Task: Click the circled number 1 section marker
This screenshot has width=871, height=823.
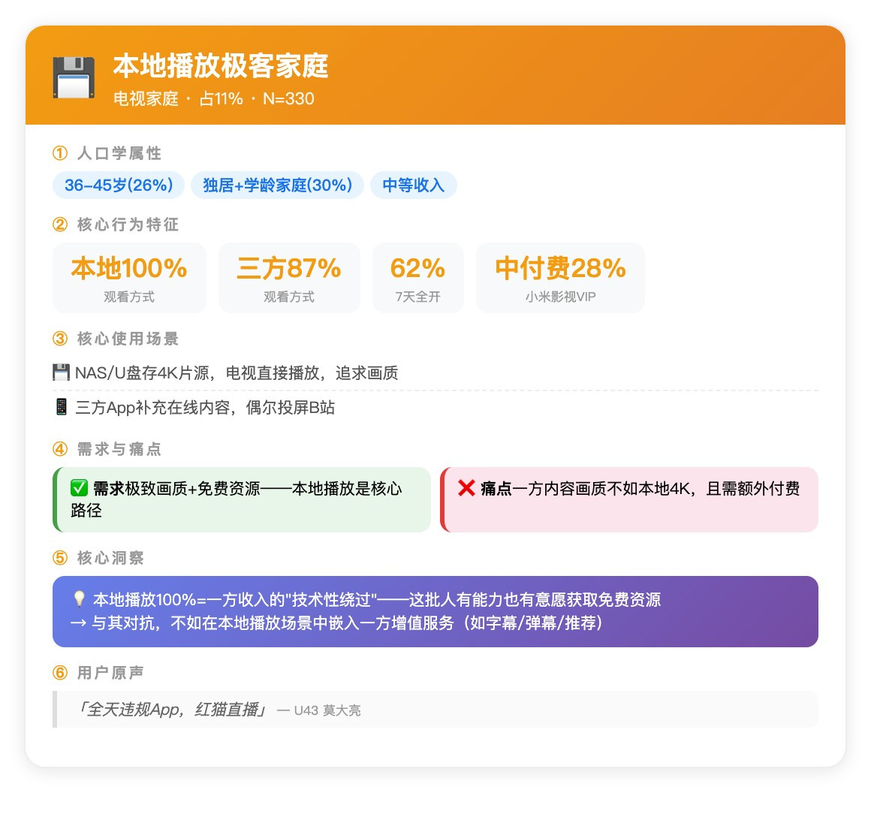Action: click(60, 153)
